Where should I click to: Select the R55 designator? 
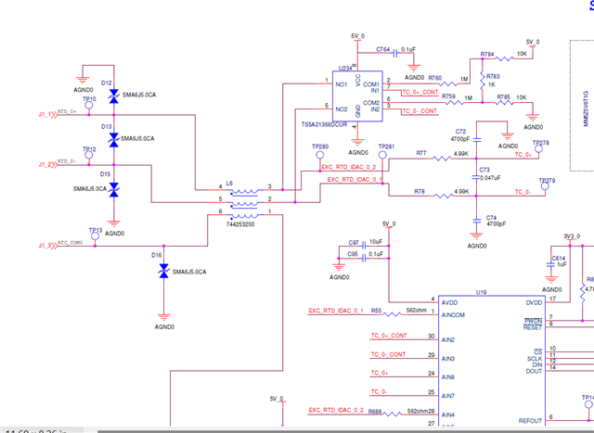tap(376, 311)
